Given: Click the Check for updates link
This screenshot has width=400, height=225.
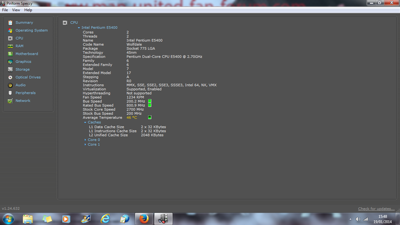Looking at the screenshot, I should click(376, 208).
